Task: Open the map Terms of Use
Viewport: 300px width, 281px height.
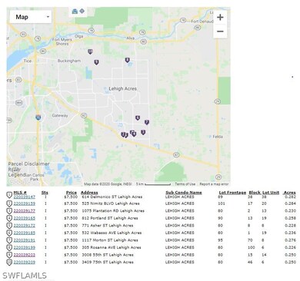Action: (185, 184)
